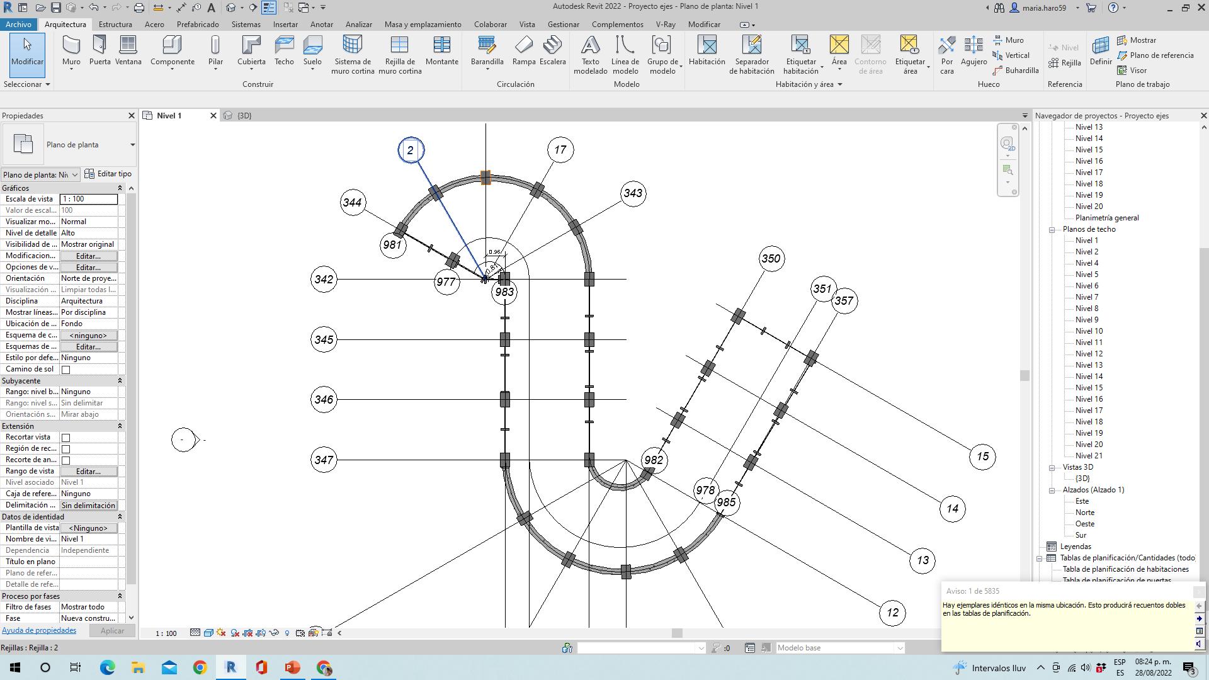Select the Techo ceiling tool
Screen dimensions: 1209x680
click(x=284, y=50)
